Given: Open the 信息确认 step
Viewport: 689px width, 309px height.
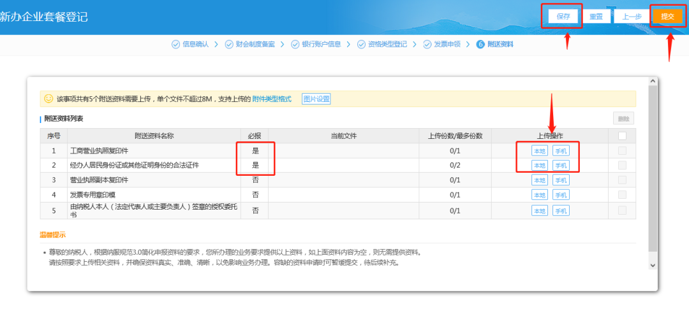Looking at the screenshot, I should 196,45.
